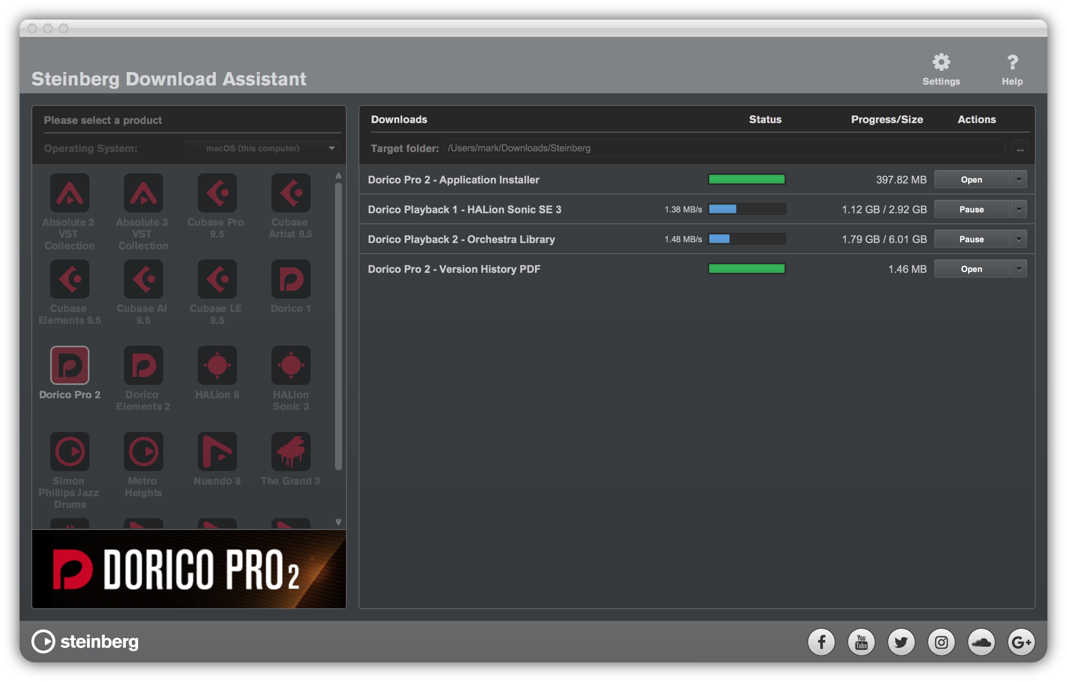
Task: Choose Absolute 3 VST Collection icon
Action: point(143,192)
